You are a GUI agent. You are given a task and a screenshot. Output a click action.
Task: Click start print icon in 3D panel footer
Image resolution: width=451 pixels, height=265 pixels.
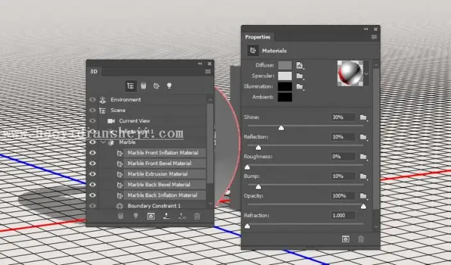coord(166,216)
